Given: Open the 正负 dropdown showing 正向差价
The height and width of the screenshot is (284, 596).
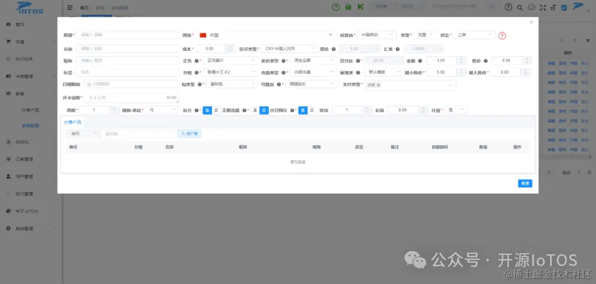Looking at the screenshot, I should pyautogui.click(x=230, y=61).
